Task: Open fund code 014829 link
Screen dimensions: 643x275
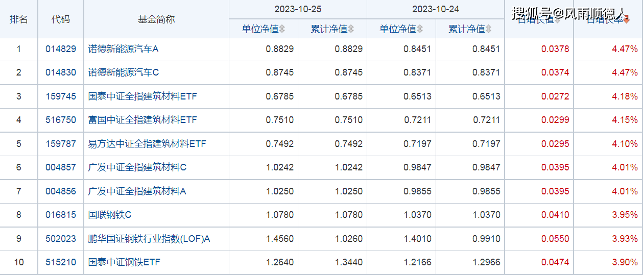Action: click(61, 49)
